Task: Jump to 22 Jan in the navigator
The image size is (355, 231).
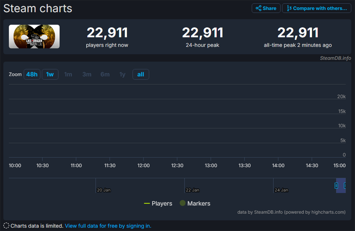Action: (x=192, y=190)
